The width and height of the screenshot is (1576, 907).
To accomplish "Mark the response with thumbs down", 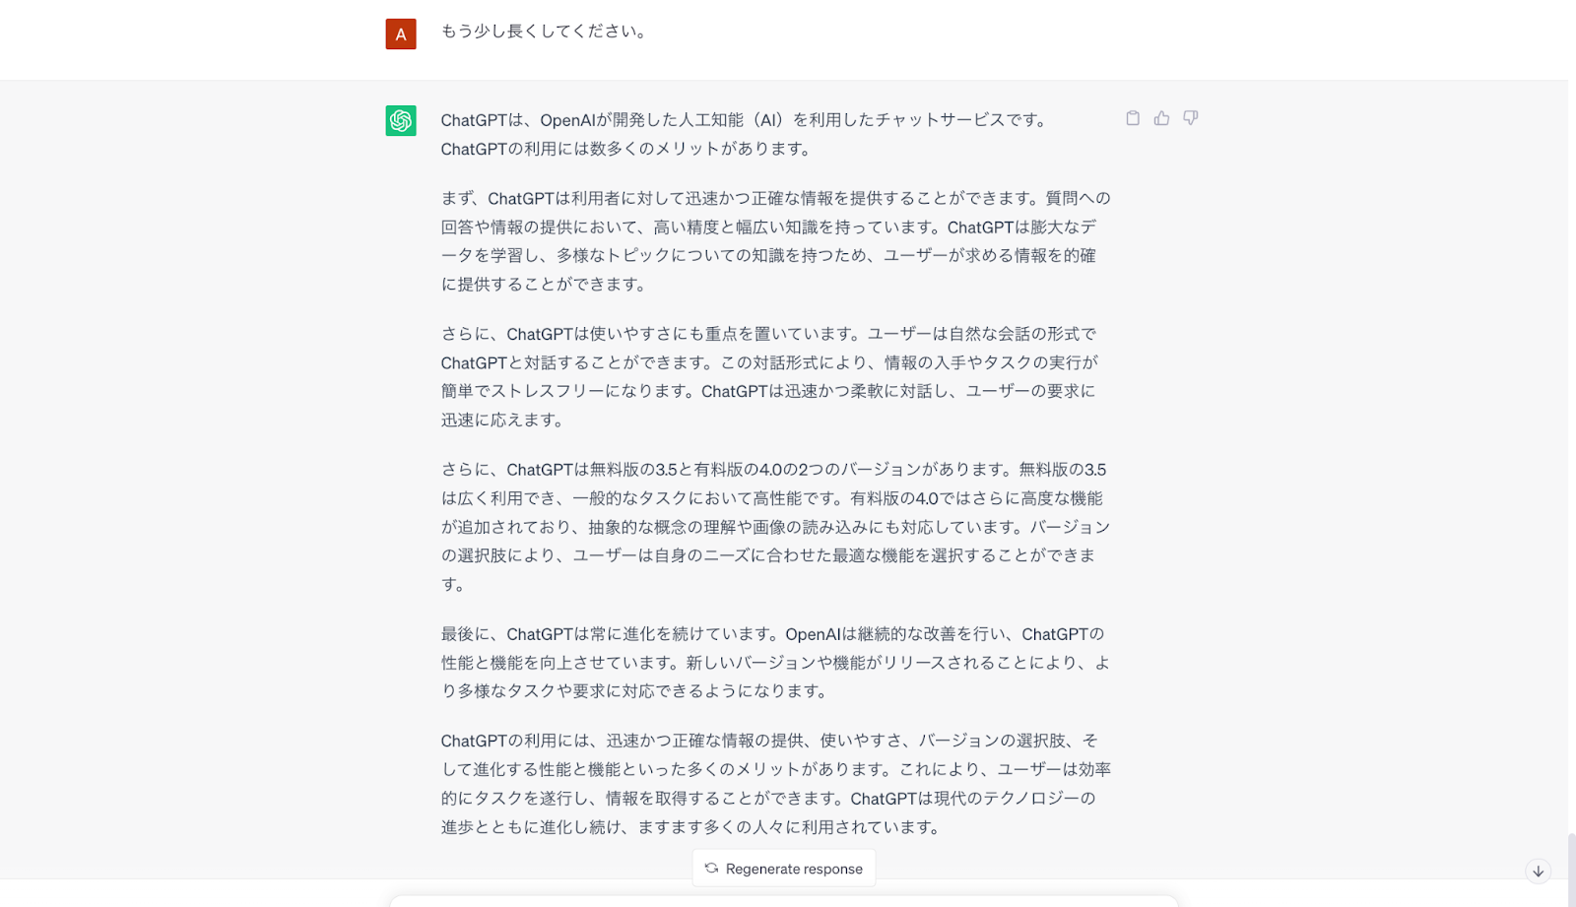I will pyautogui.click(x=1191, y=118).
